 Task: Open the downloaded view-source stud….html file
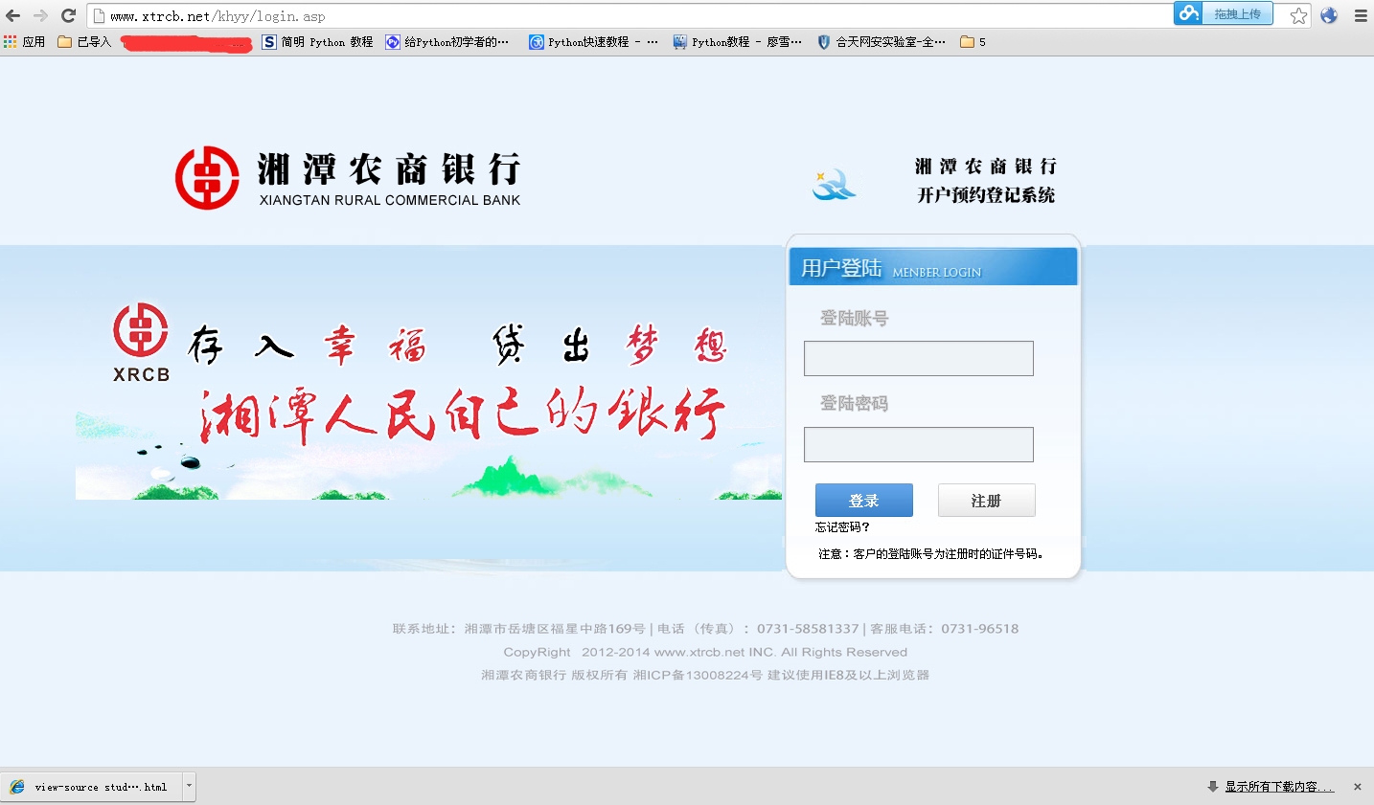[92, 787]
